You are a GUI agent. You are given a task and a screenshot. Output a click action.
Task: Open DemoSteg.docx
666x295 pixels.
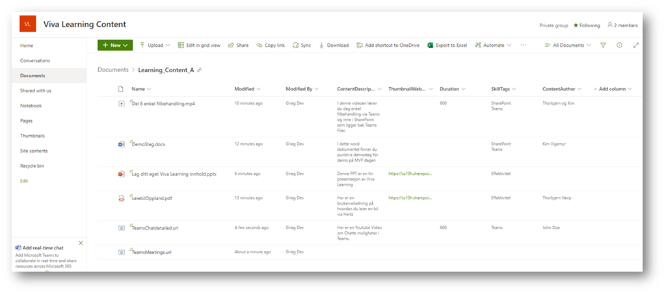point(148,144)
